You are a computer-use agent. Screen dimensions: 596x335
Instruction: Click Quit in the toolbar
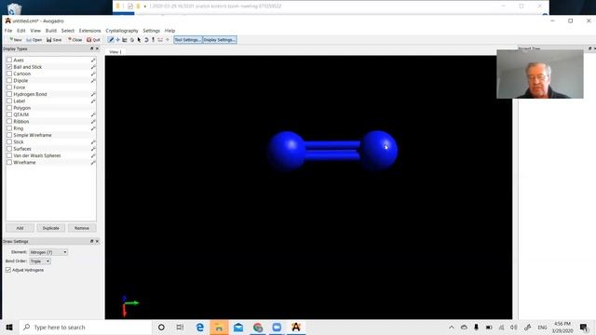[93, 40]
